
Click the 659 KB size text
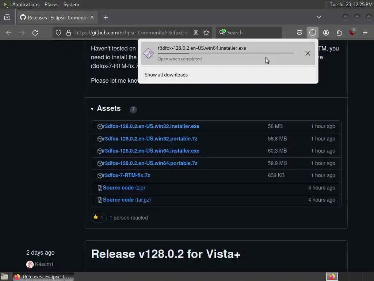276,175
